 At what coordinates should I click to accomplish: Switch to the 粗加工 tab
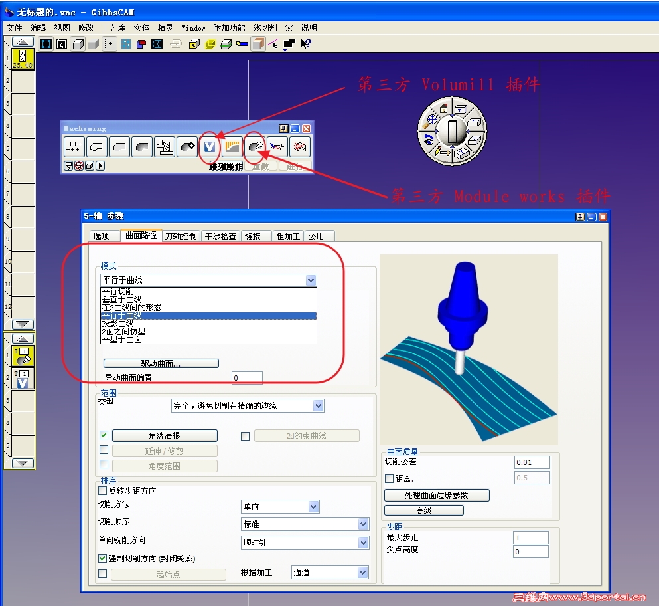point(288,236)
